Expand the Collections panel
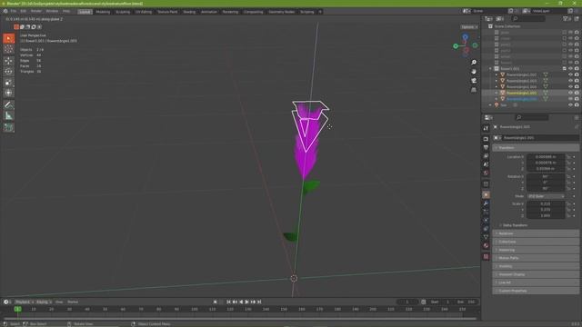582x327 pixels. click(536, 242)
